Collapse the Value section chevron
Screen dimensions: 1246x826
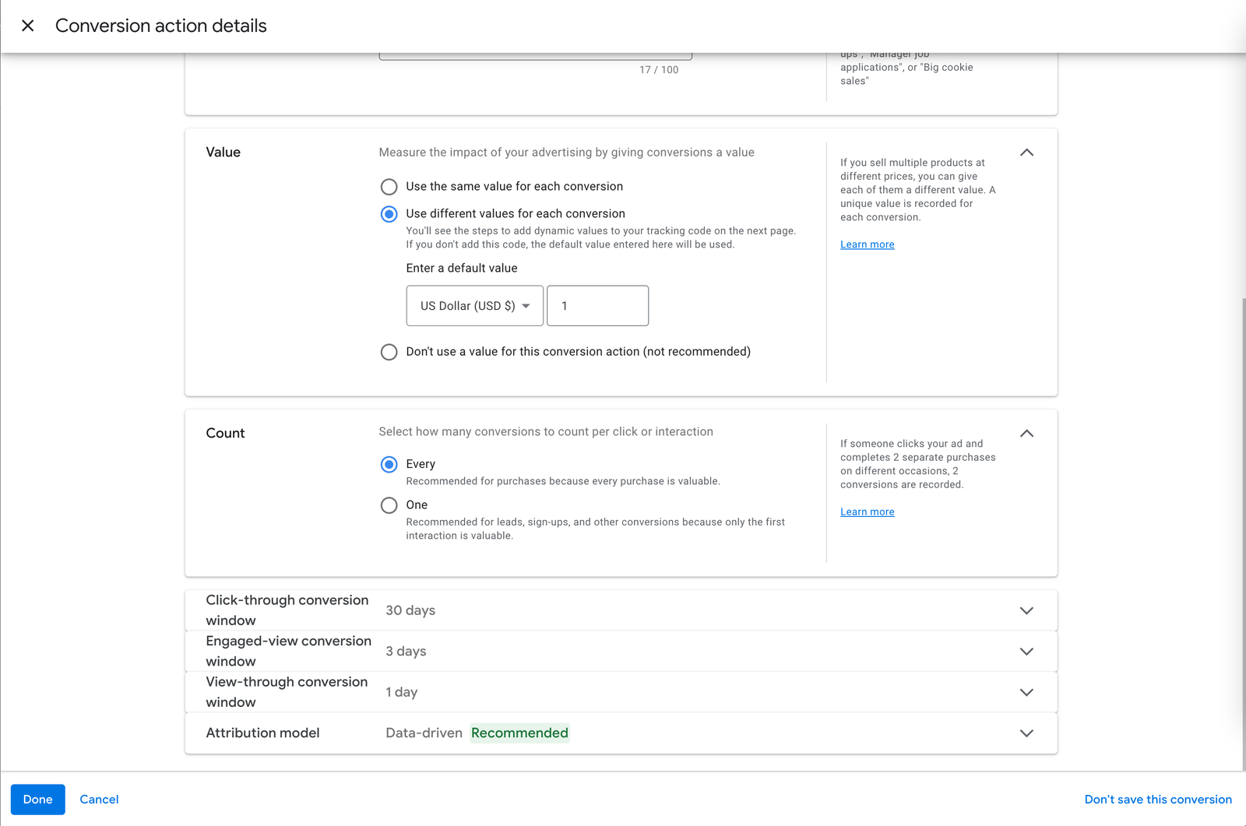coord(1026,153)
